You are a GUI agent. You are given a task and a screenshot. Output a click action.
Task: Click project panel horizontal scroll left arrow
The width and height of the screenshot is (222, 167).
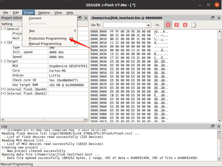[x=3, y=120]
